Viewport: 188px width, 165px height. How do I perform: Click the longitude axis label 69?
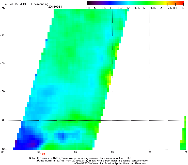pyautogui.click(x=112, y=152)
